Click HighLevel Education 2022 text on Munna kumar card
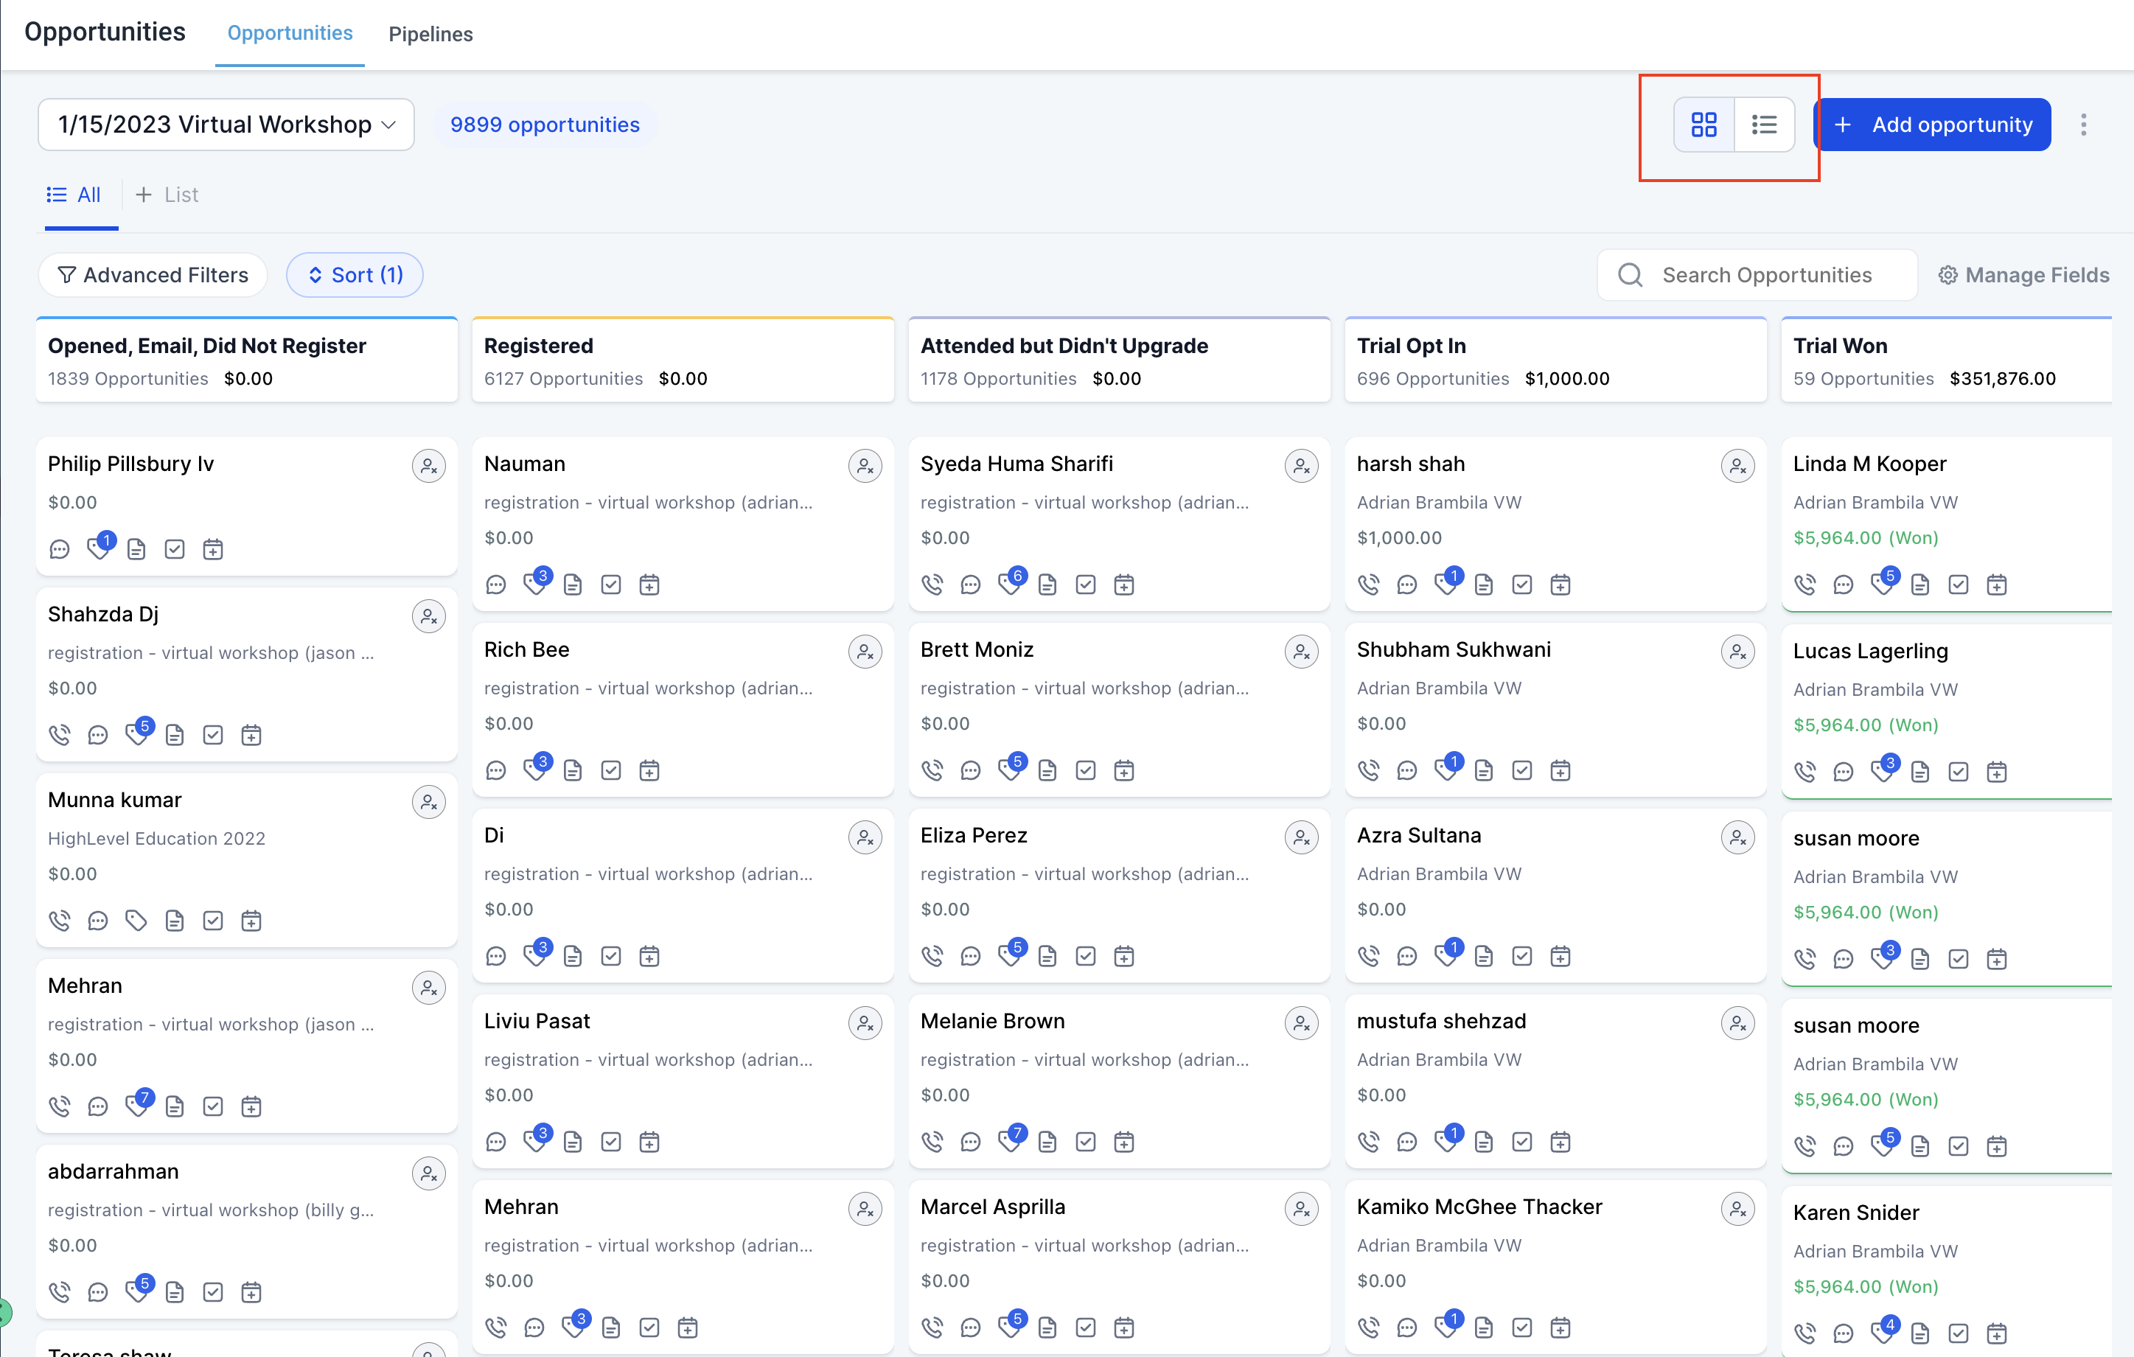 coord(157,839)
